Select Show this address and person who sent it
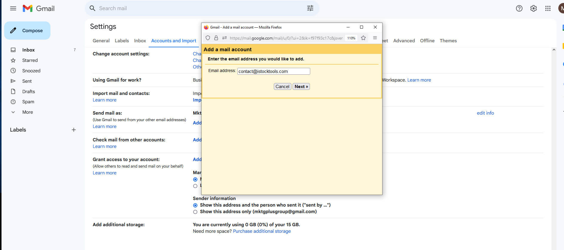Viewport: 564px width, 250px height. [x=195, y=205]
